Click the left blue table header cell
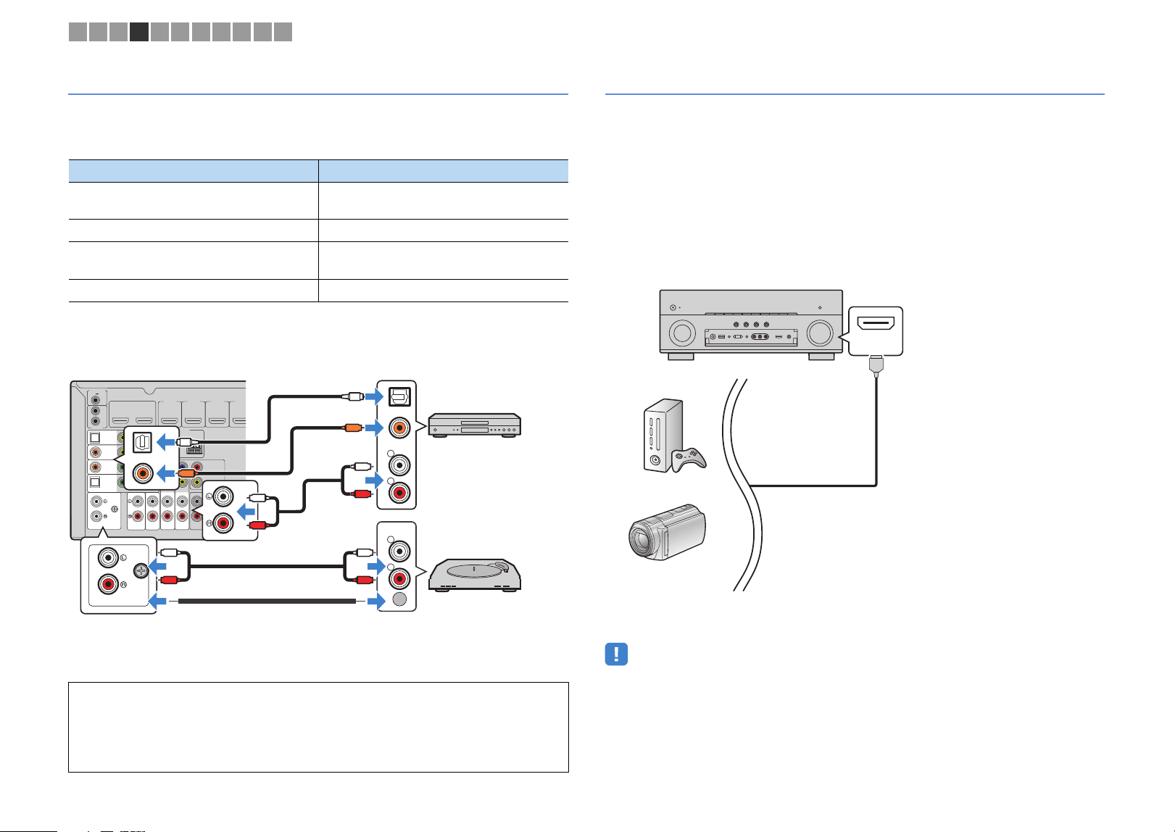Viewport: 1175px width, 832px height. click(194, 171)
